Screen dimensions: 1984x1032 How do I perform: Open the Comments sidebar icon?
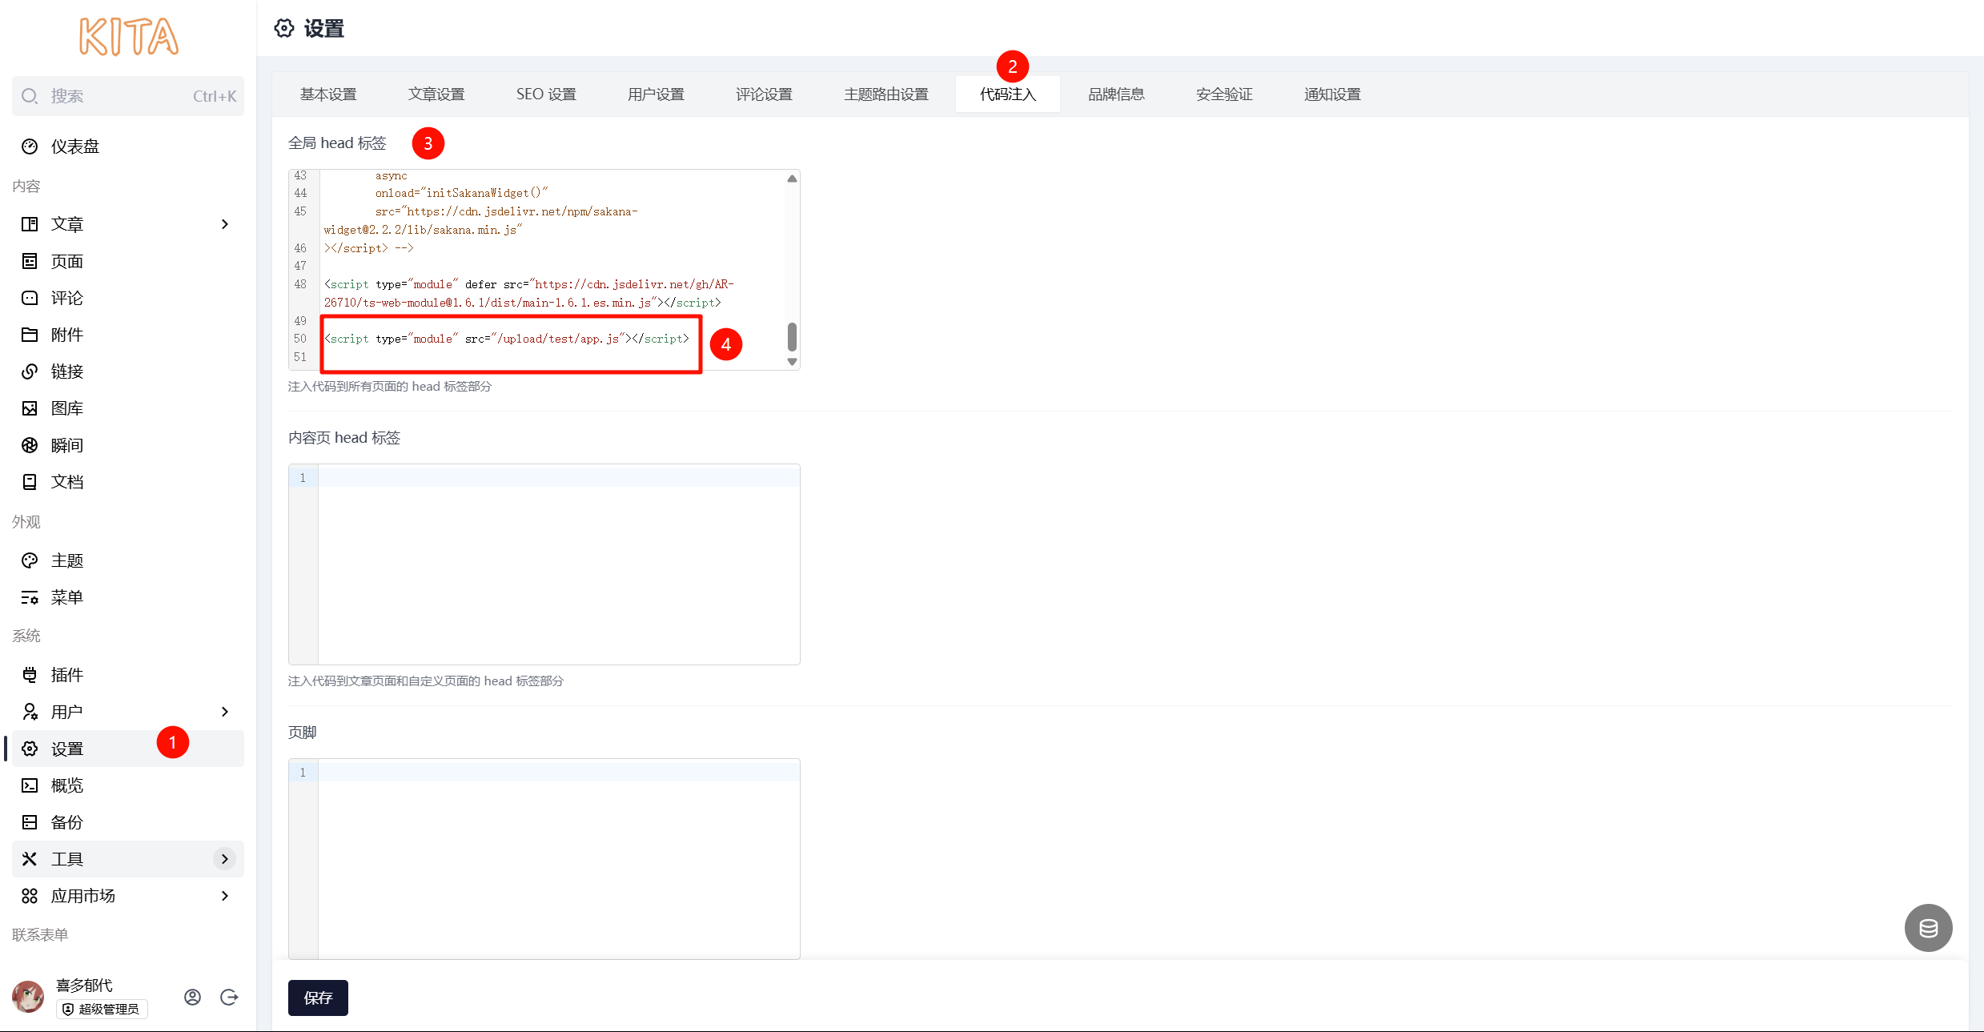pos(30,298)
